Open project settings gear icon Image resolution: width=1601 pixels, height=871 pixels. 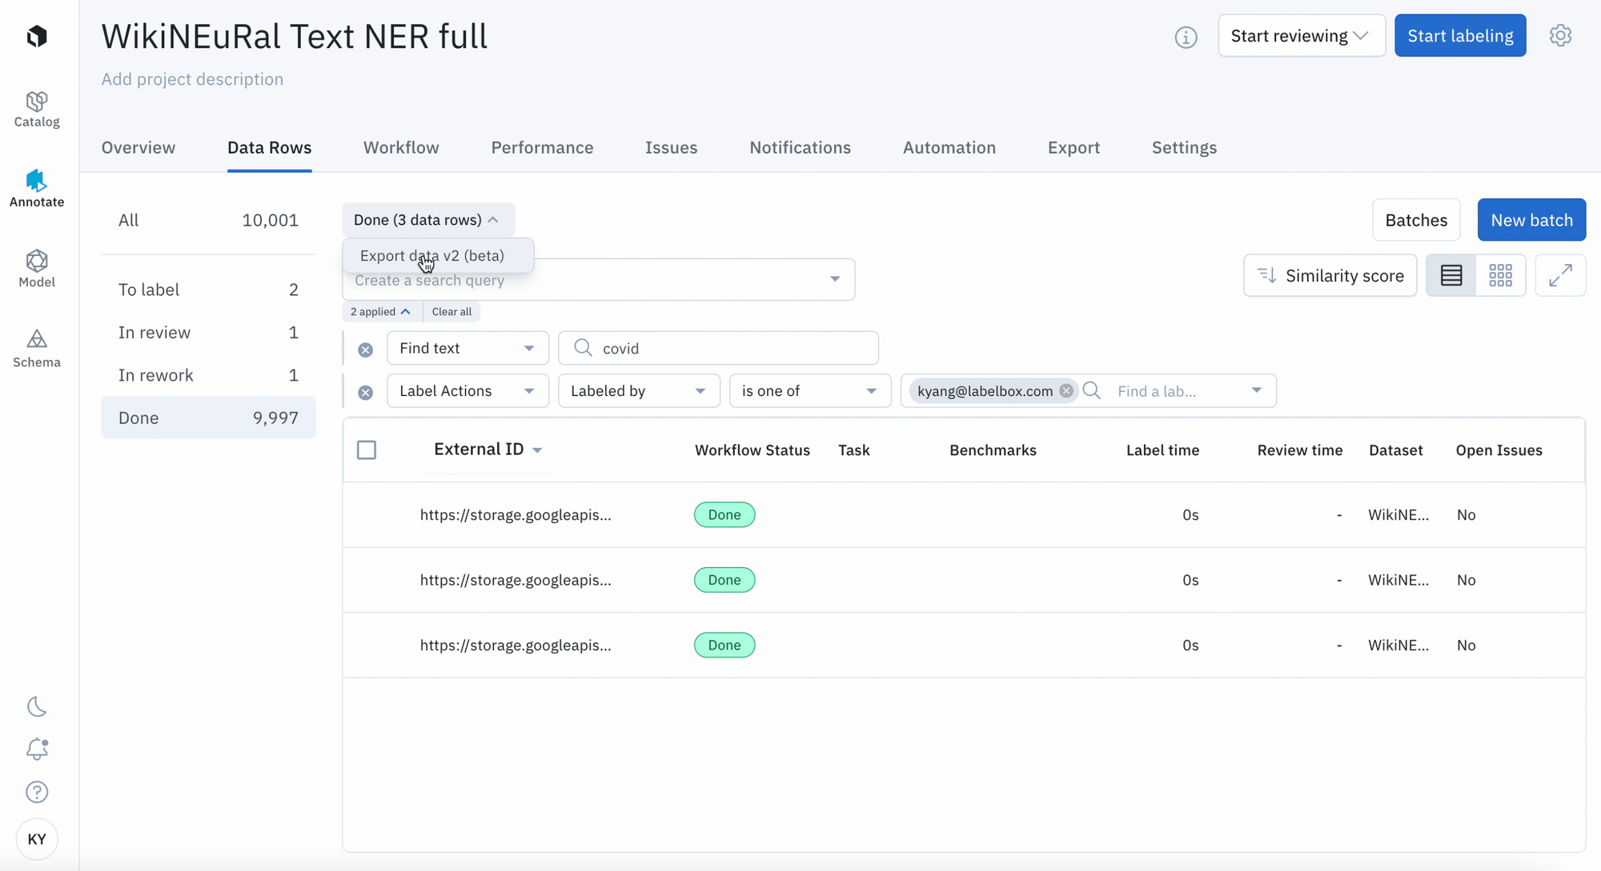coord(1560,36)
